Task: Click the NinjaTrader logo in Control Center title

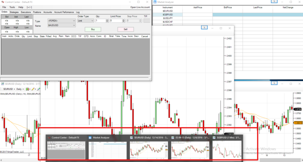Action: click(x=2, y=2)
